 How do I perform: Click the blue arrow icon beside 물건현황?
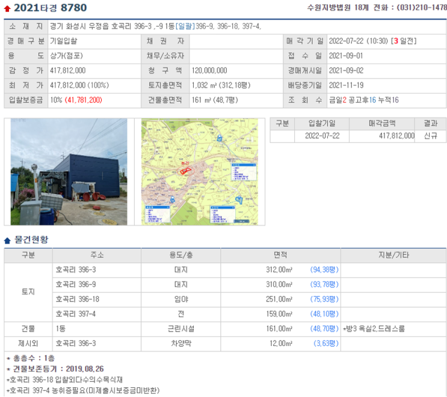coord(7,240)
